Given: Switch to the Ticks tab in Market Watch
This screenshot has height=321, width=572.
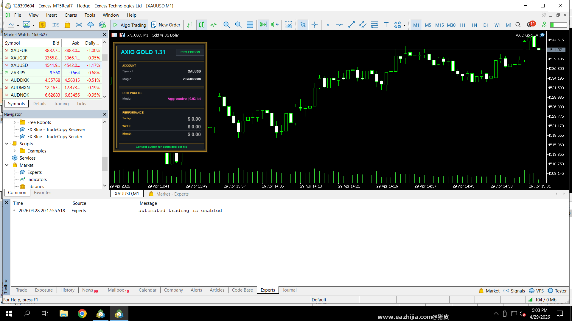Looking at the screenshot, I should pos(81,104).
